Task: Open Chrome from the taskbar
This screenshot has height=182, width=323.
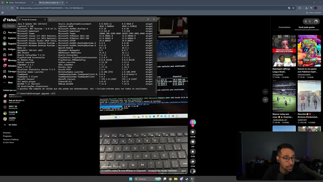Action: click(x=170, y=179)
